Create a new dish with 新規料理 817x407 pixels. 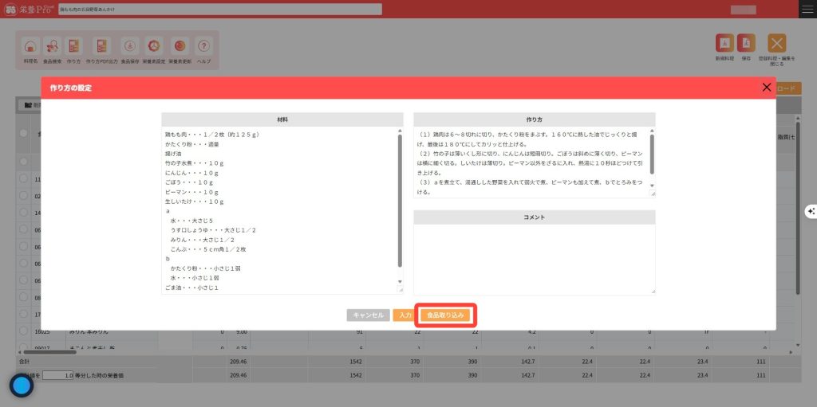[724, 47]
